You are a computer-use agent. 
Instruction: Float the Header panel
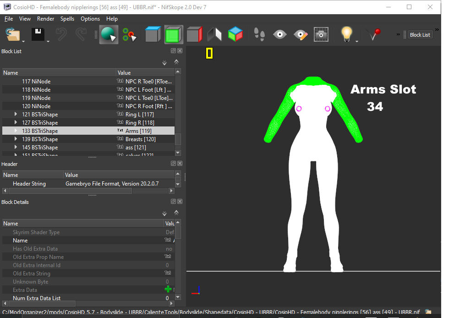(173, 164)
